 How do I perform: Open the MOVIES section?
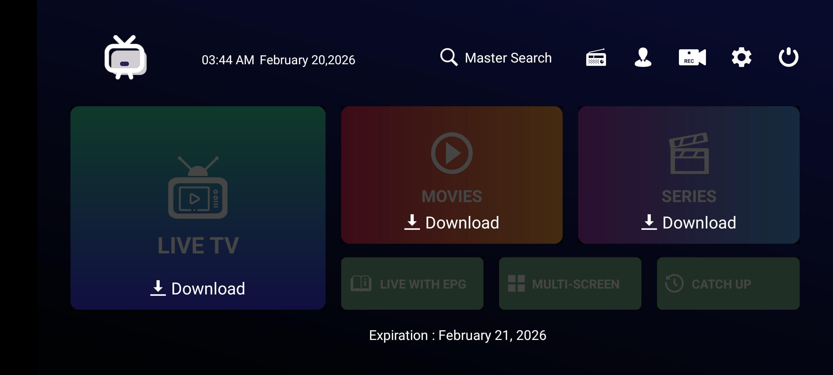(452, 195)
